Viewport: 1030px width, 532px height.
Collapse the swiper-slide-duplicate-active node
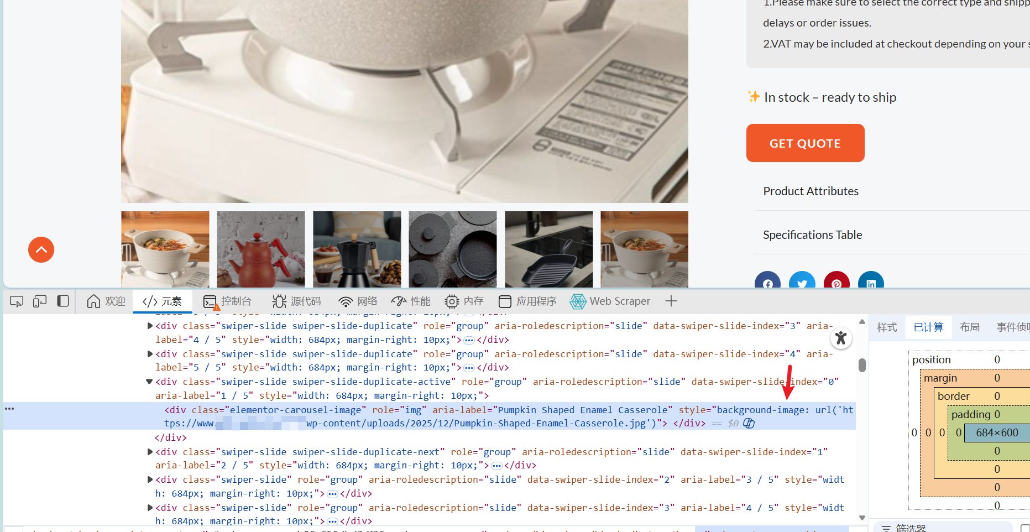pos(149,381)
